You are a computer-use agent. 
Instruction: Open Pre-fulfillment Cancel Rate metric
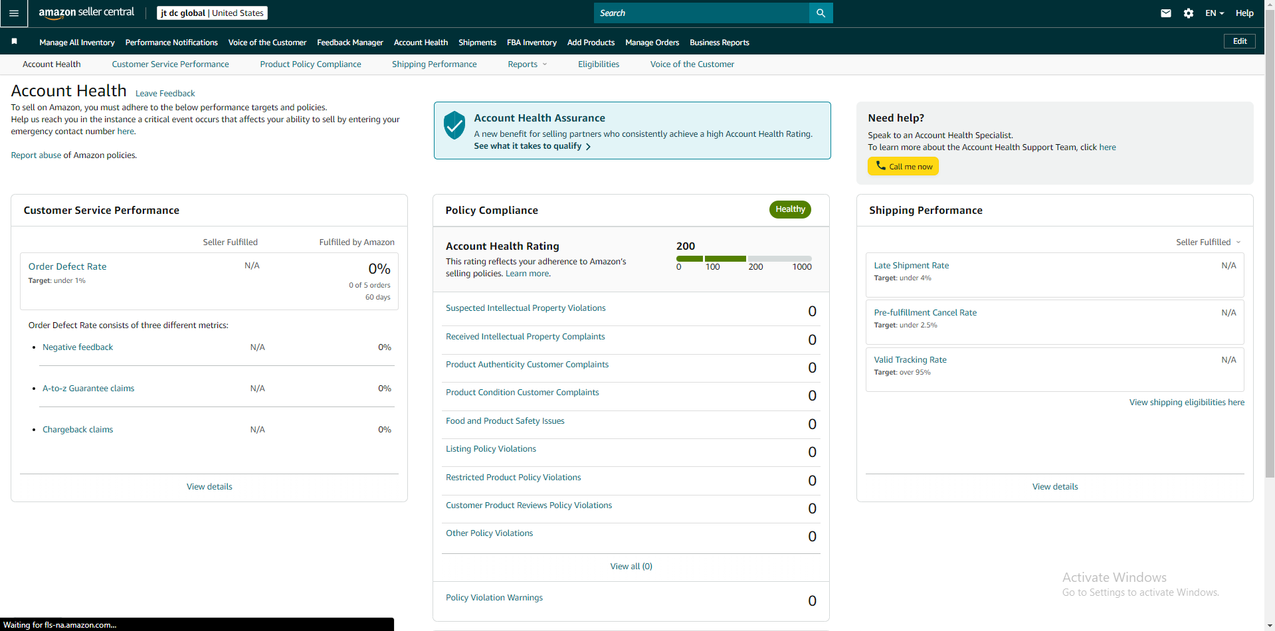pos(925,313)
